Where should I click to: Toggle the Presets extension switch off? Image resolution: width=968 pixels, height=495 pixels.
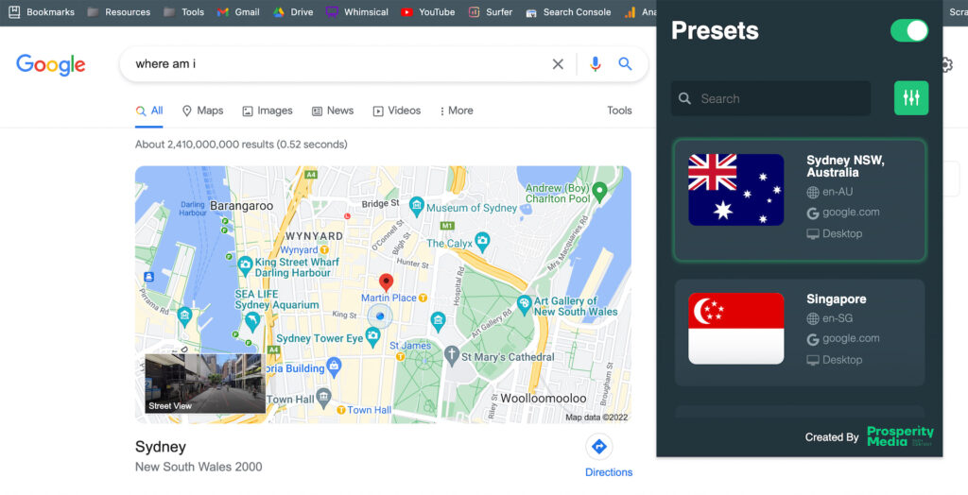pyautogui.click(x=908, y=30)
